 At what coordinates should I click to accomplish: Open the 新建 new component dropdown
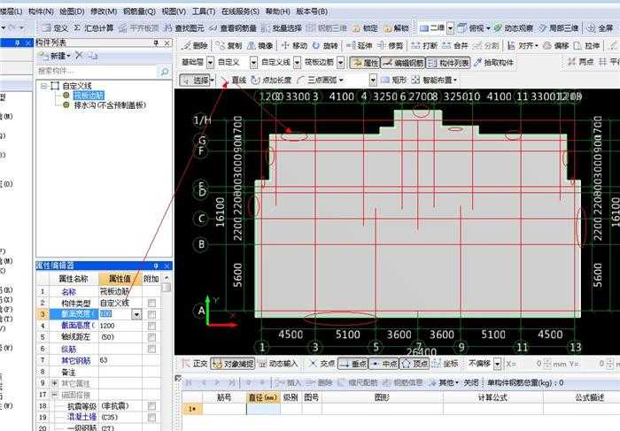tap(68, 56)
